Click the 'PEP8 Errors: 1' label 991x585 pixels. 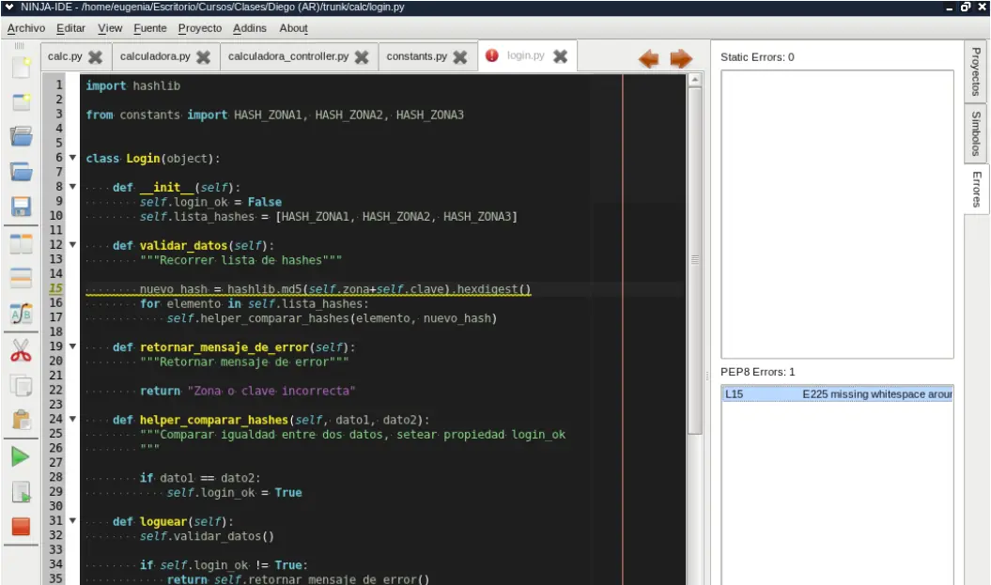click(x=757, y=372)
